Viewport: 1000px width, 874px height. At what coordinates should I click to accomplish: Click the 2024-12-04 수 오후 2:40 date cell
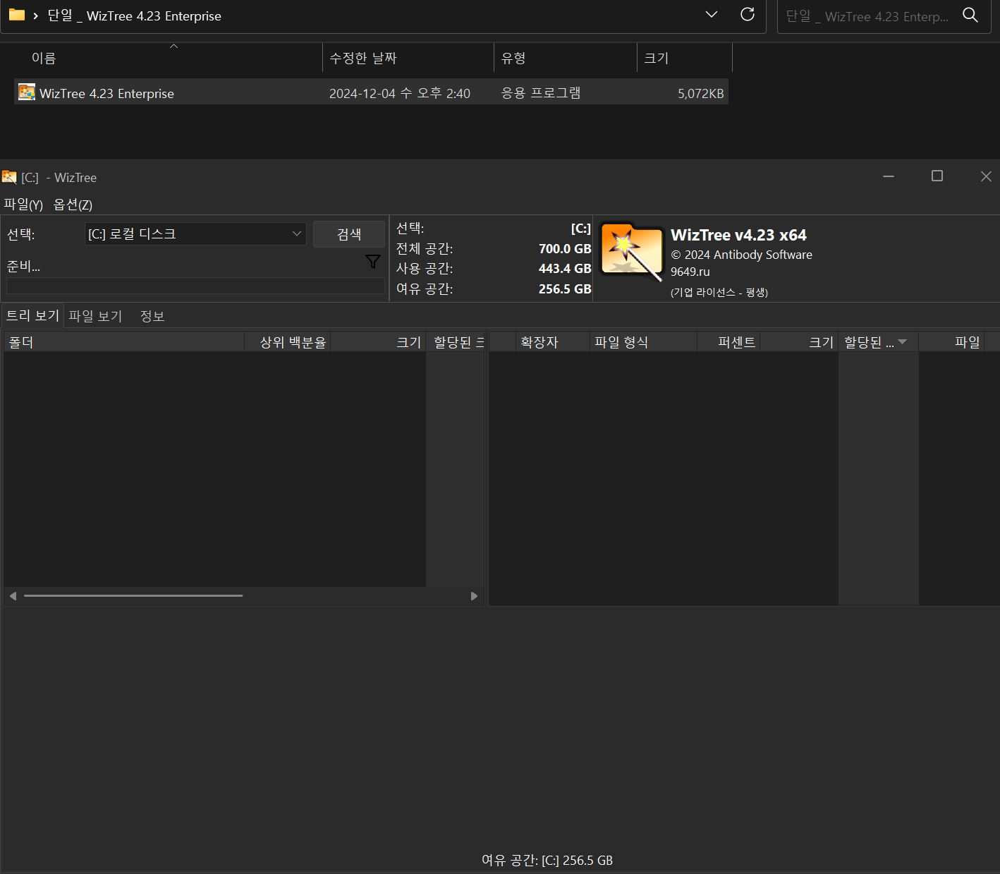click(x=400, y=93)
